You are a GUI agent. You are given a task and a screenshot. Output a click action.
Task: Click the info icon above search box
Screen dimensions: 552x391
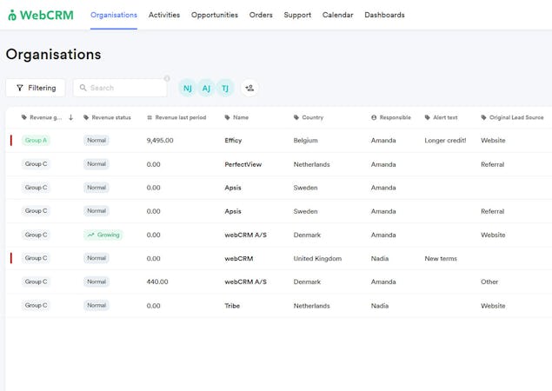point(167,78)
